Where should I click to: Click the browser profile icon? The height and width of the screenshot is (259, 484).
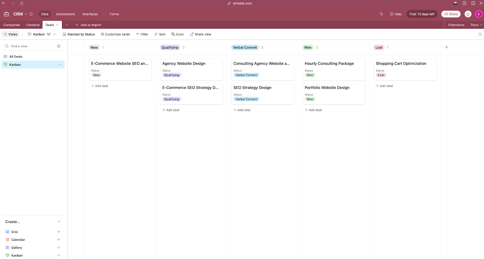456,3
